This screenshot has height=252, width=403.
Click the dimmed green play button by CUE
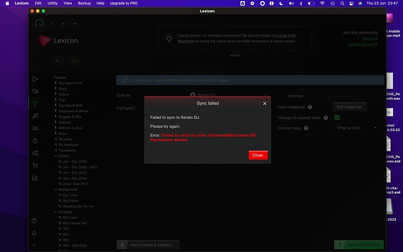tap(57, 61)
